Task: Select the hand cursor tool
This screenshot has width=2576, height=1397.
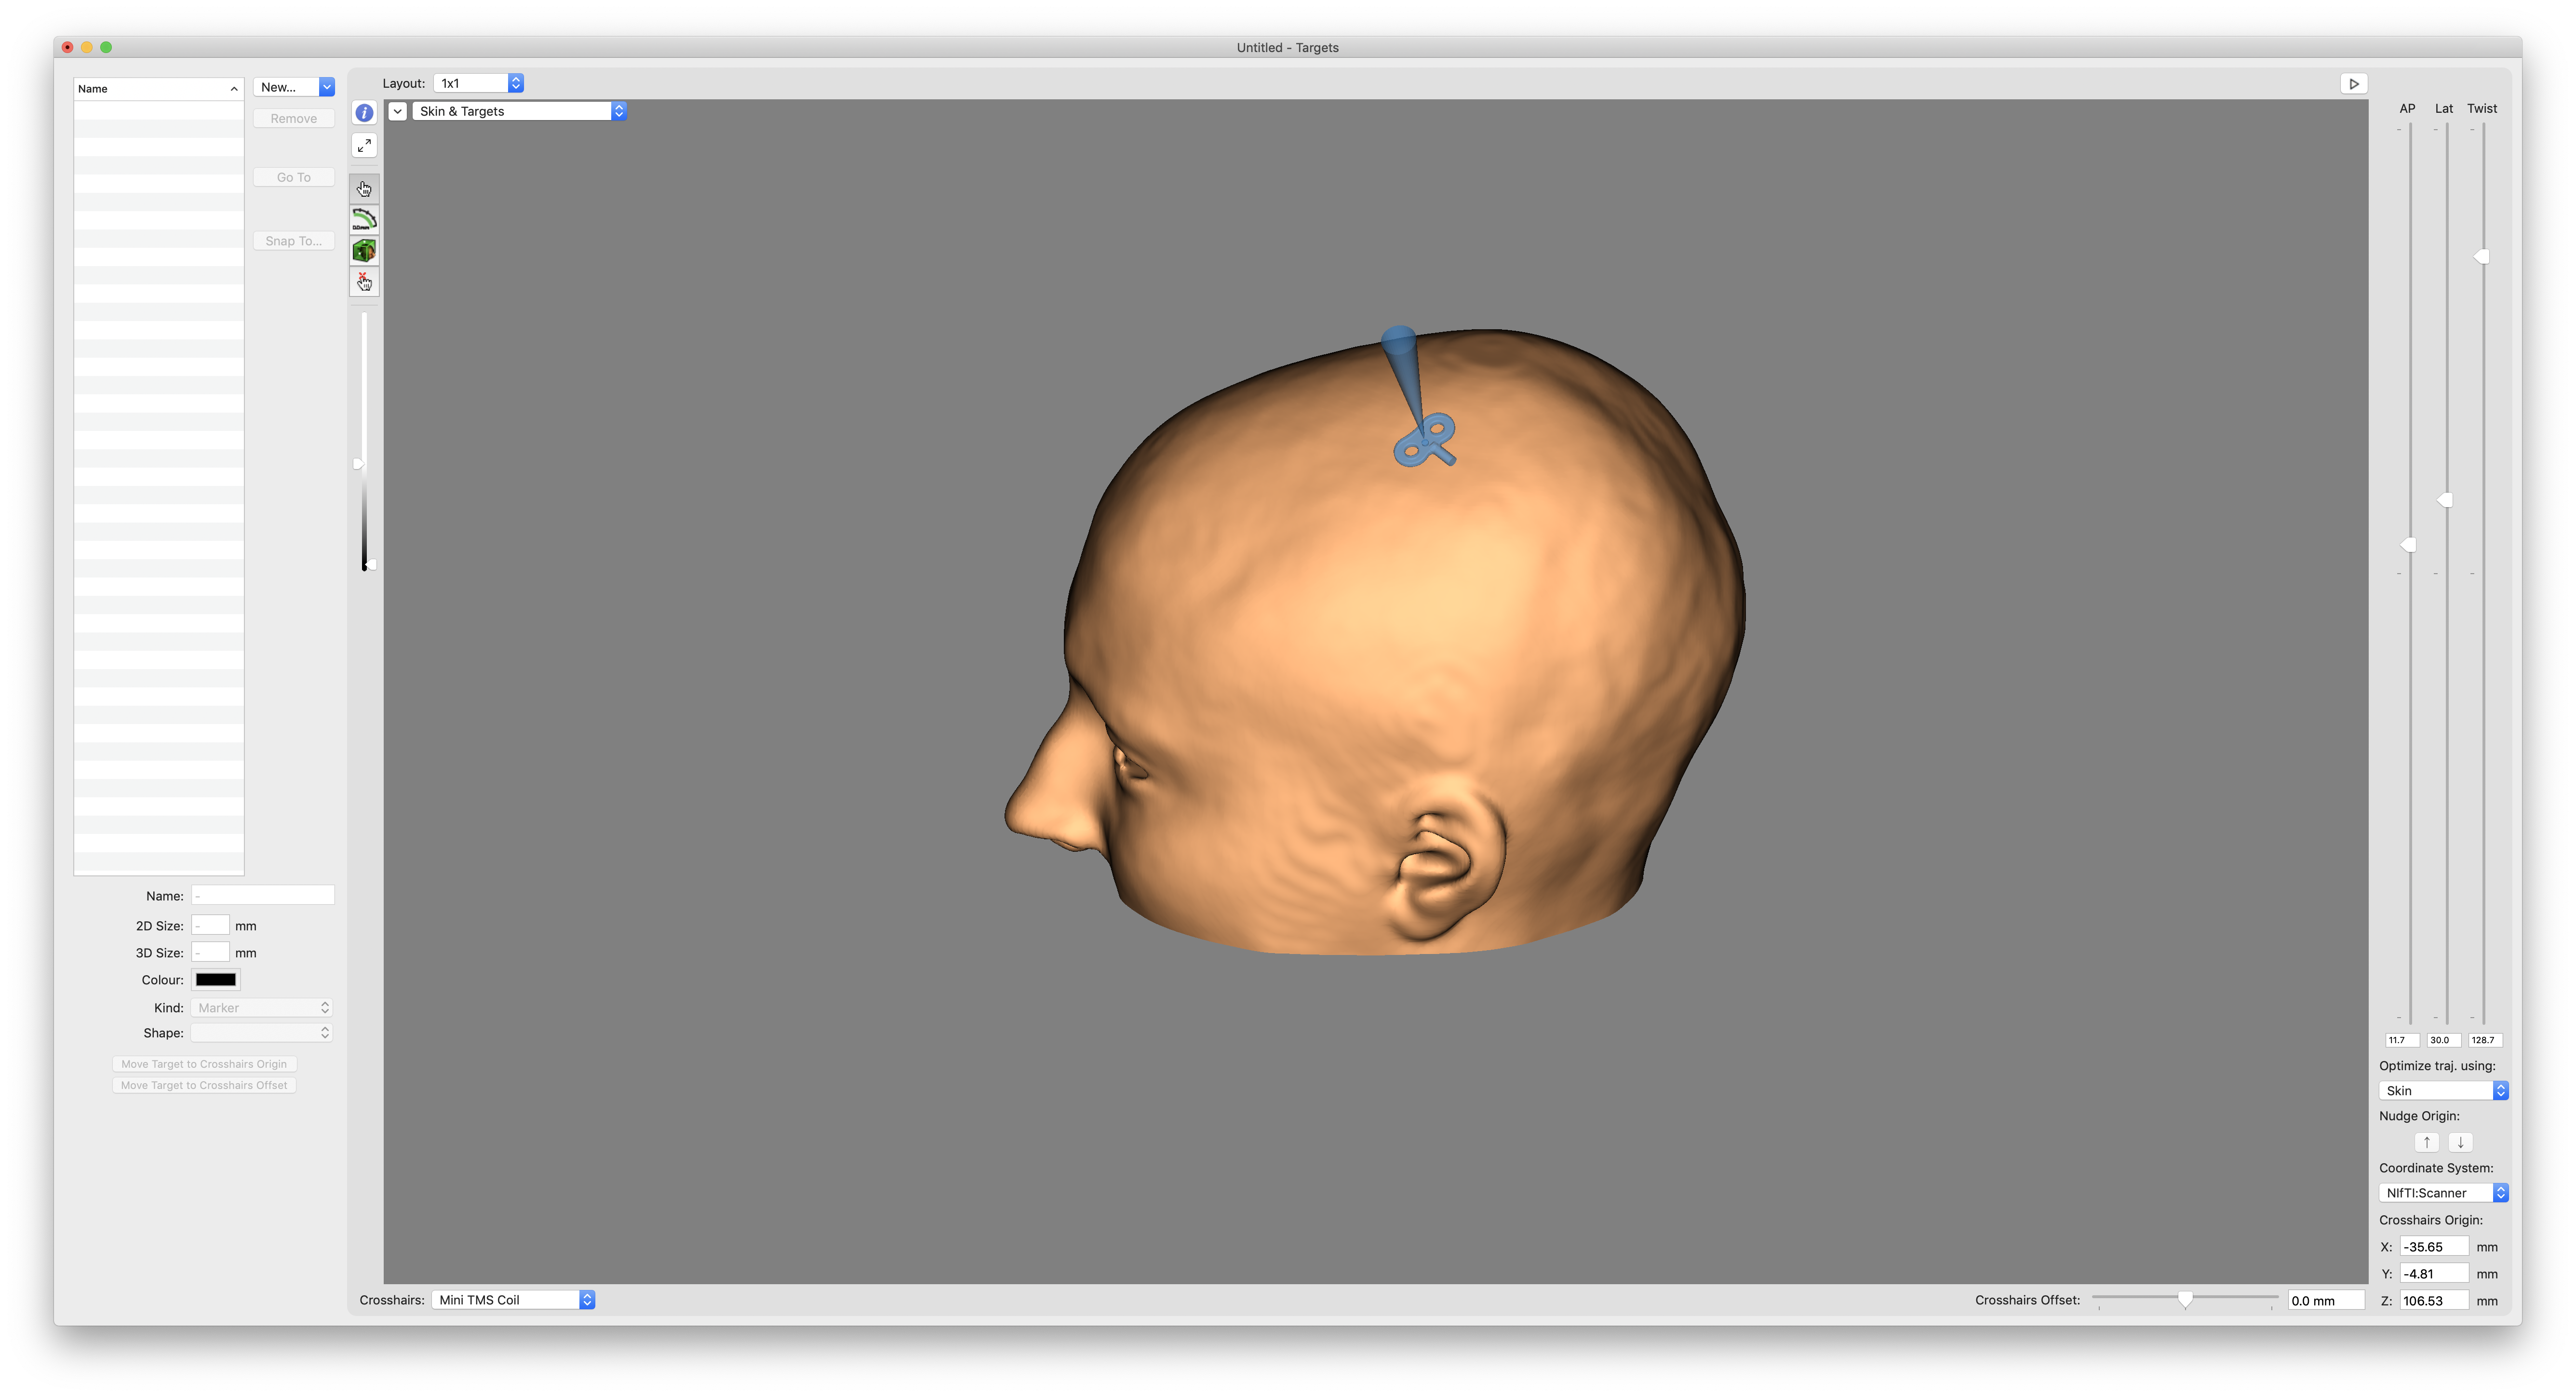Action: pyautogui.click(x=364, y=188)
